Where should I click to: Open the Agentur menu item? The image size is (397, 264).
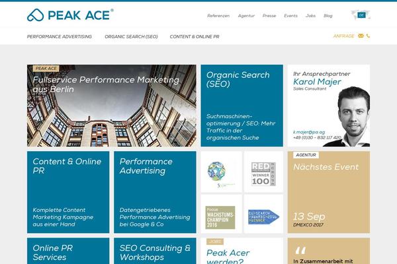click(x=246, y=16)
